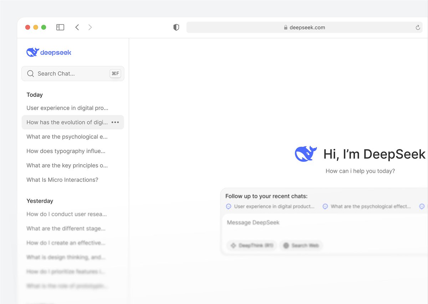Click the whale logo beside Hi, I'm DeepSeek

click(306, 154)
